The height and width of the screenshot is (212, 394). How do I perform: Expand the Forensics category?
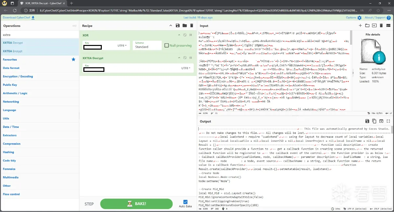pyautogui.click(x=39, y=169)
